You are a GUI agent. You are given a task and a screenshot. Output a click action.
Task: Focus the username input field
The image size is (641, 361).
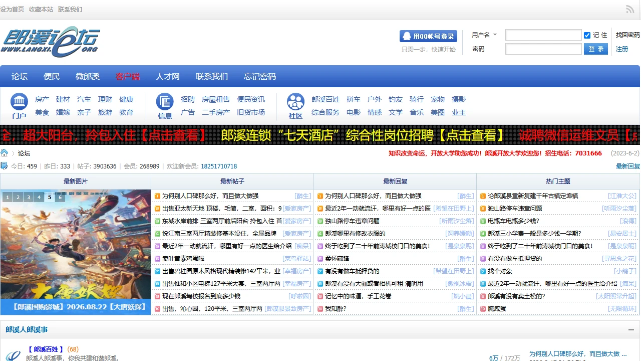pos(543,35)
